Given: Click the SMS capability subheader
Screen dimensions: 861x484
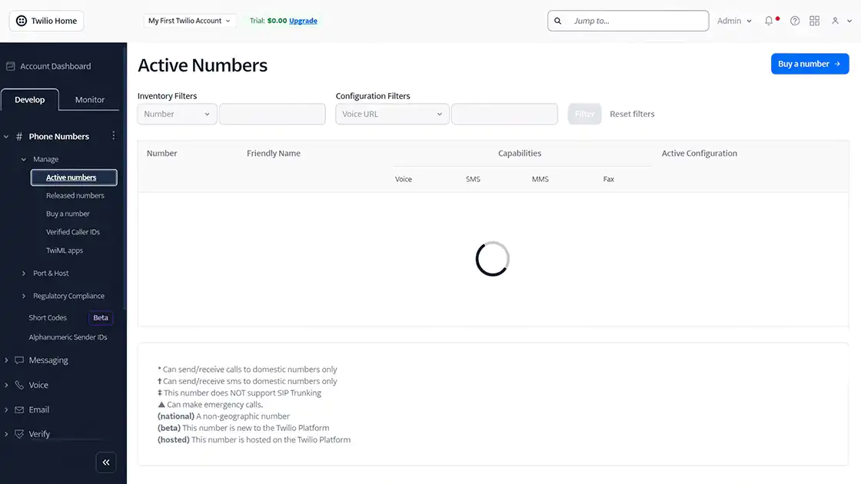Looking at the screenshot, I should 473,180.
